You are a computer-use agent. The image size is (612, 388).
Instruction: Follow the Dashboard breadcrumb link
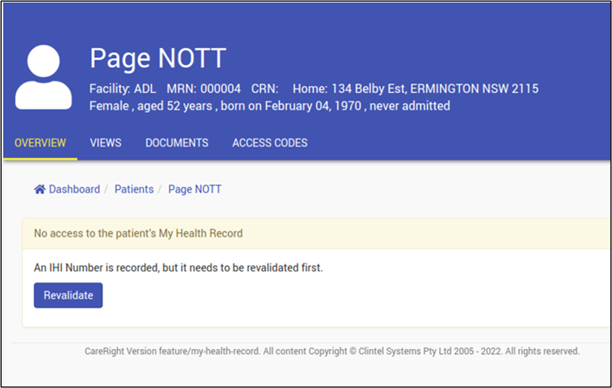(x=74, y=189)
